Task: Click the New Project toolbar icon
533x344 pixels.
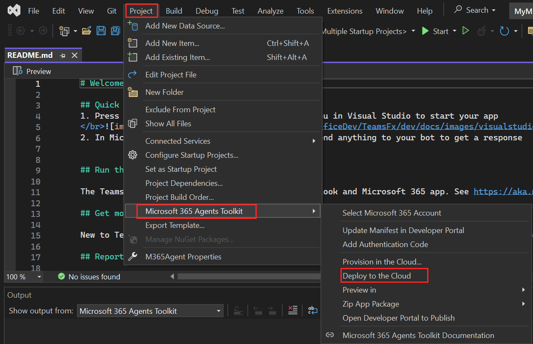Action: pyautogui.click(x=64, y=31)
